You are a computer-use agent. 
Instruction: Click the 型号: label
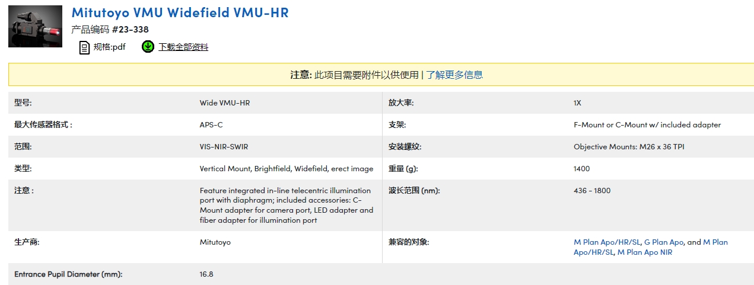(23, 103)
